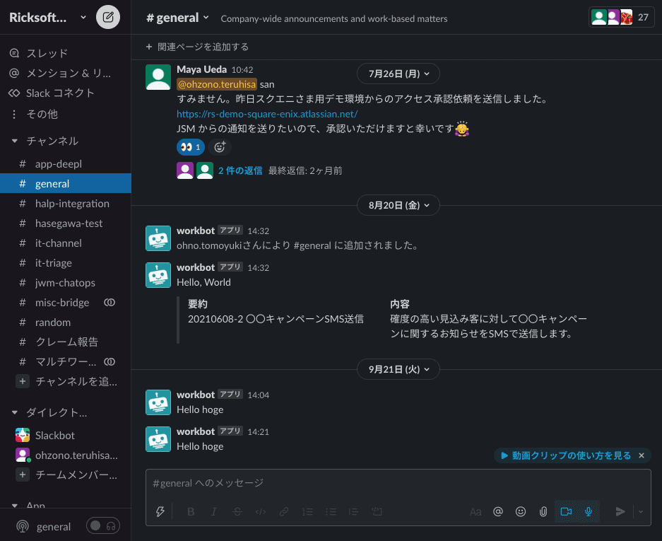Viewport: 662px width, 541px height.
Task: Click the workbot name on the 14:04 message
Action: tap(196, 395)
